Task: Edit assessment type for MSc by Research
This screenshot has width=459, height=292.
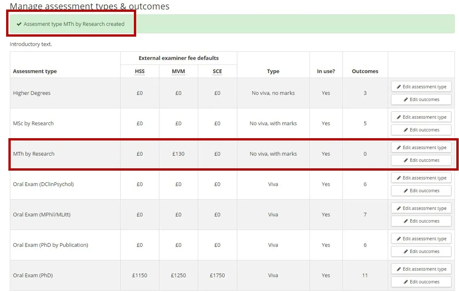Action: pos(421,117)
